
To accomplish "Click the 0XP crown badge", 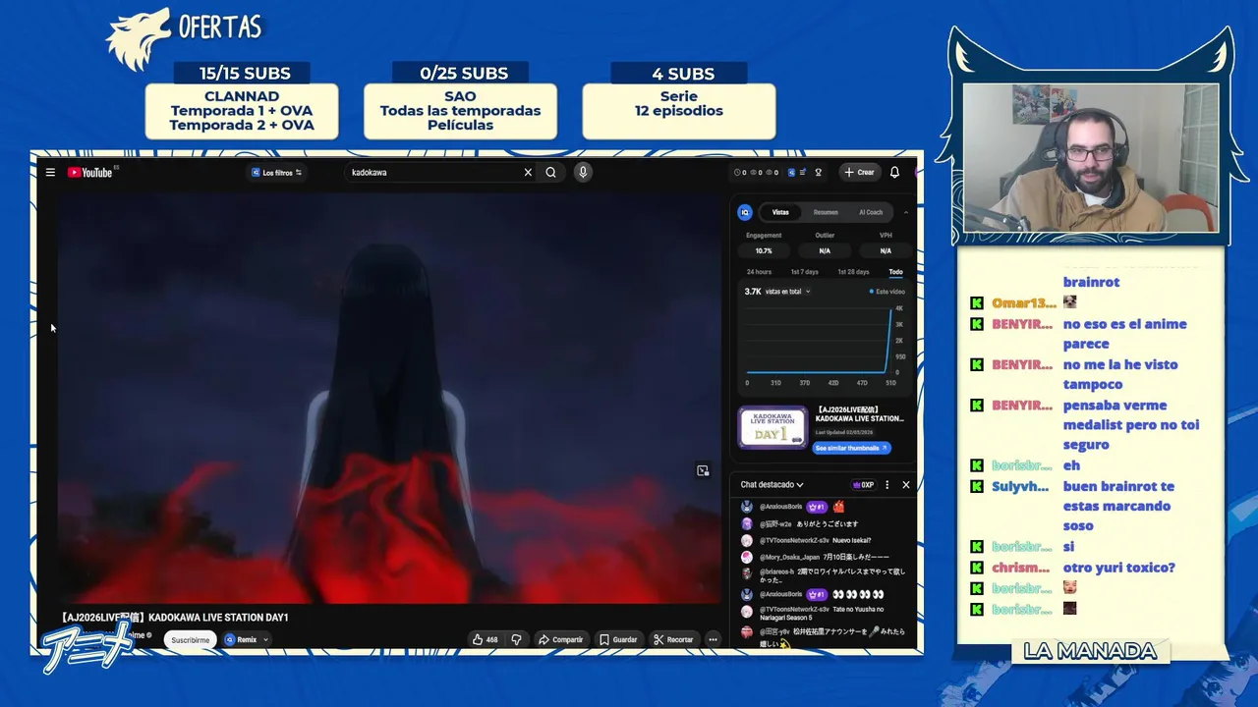I will (863, 484).
